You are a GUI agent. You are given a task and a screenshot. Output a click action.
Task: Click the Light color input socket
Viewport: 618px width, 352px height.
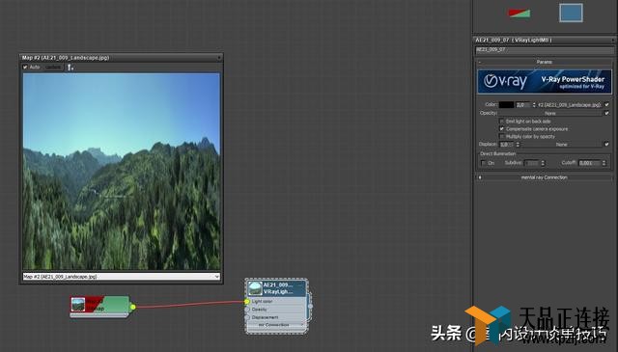click(x=247, y=302)
